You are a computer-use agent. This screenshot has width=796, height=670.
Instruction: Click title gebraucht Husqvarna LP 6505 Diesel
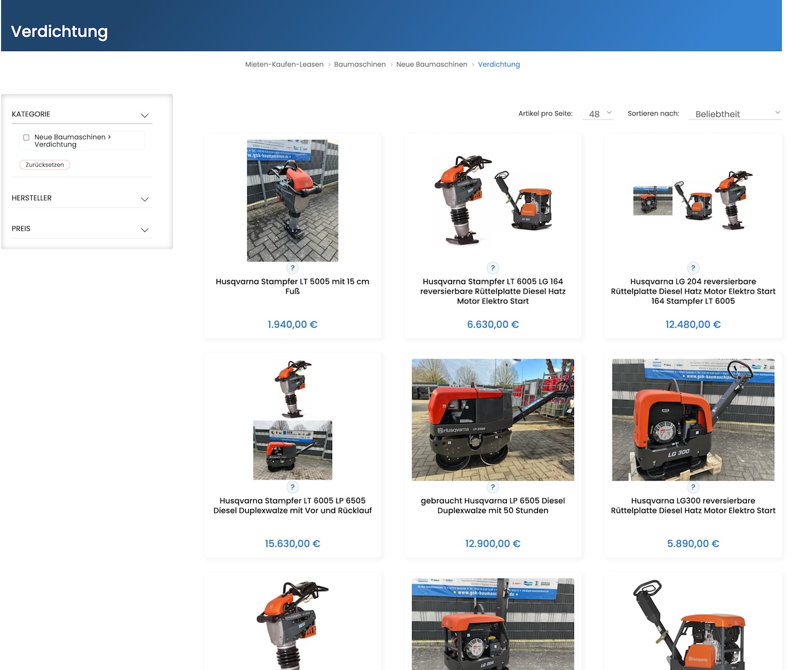[x=493, y=505]
